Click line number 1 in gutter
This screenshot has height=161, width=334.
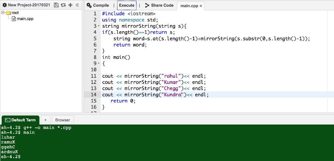[x=95, y=14]
